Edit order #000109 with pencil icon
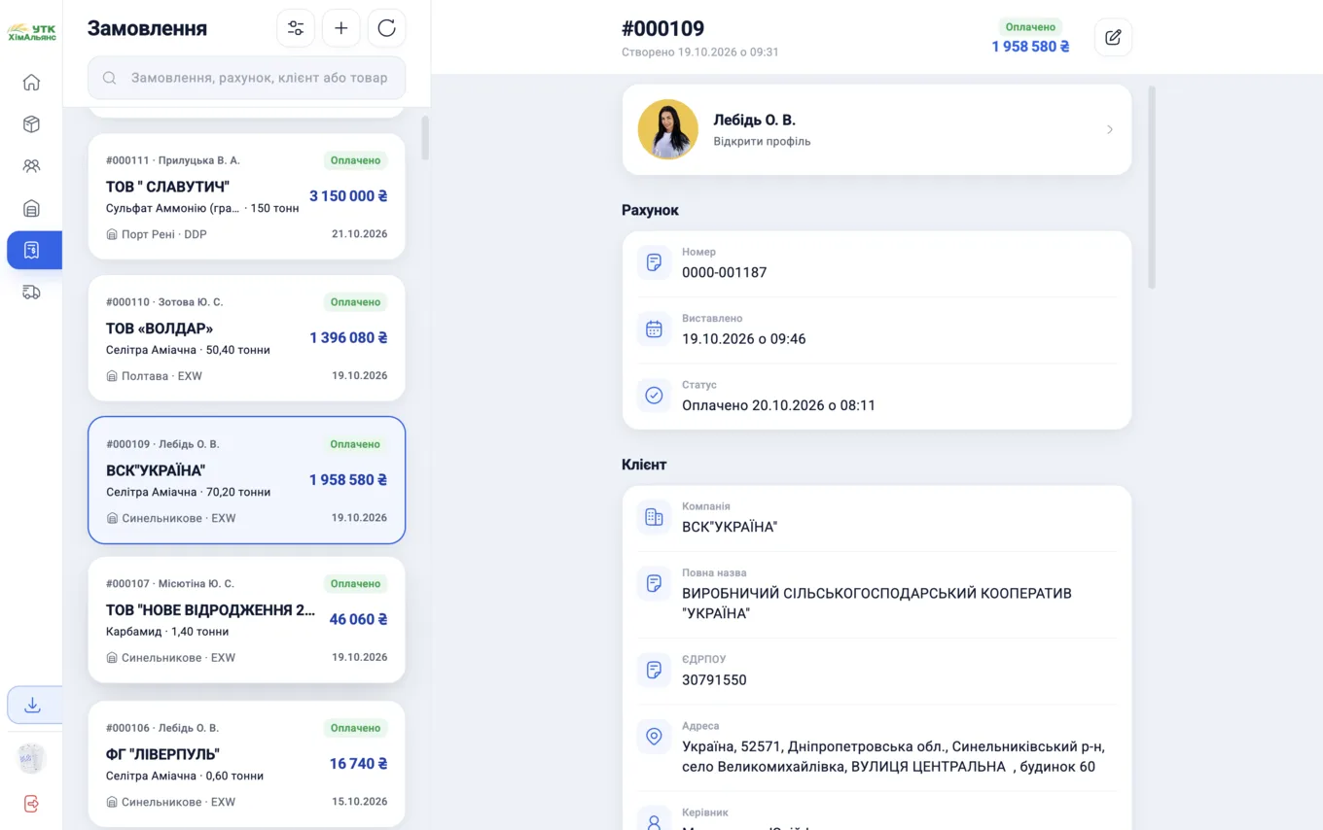 tap(1113, 37)
